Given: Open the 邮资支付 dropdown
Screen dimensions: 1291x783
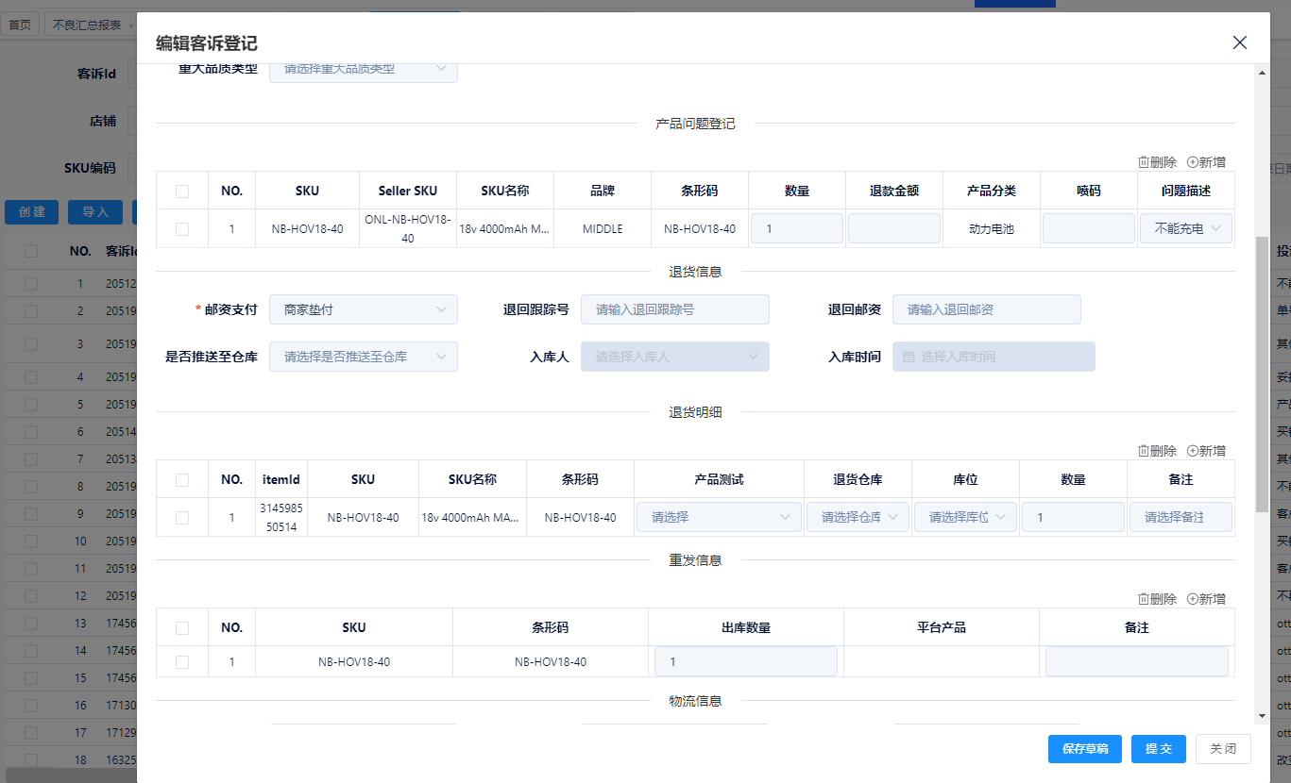Looking at the screenshot, I should click(x=364, y=309).
